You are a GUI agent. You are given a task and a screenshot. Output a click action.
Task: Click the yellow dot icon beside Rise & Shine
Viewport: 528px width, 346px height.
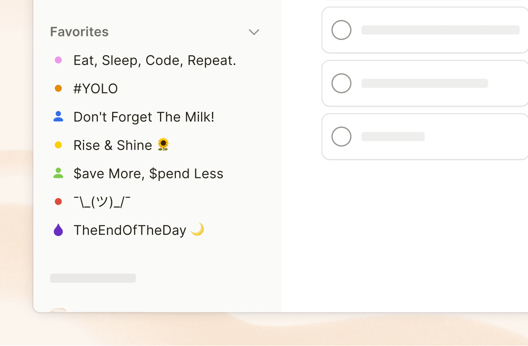point(58,145)
